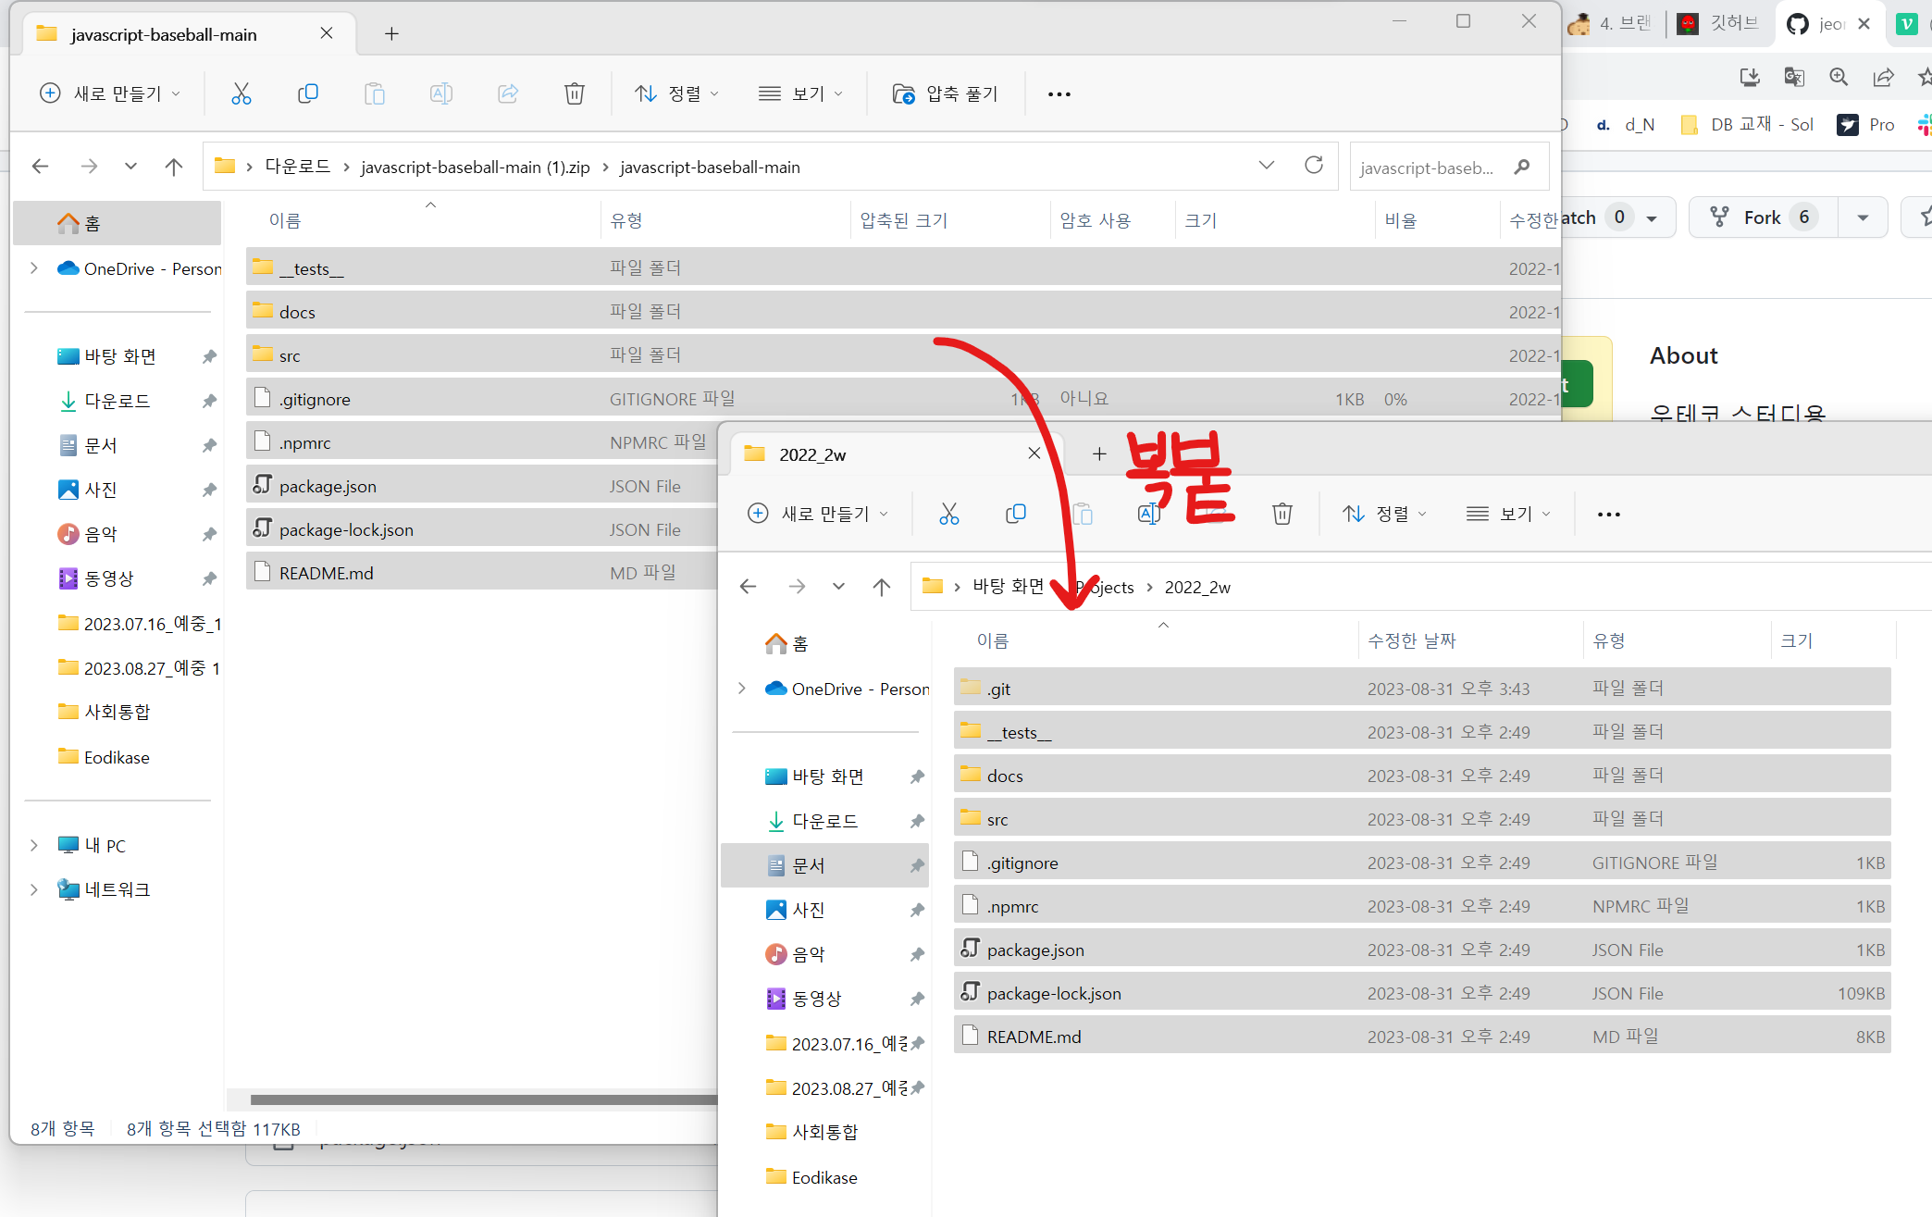Open 새로 만들기 menu in javascript-baseball-main window
1932x1217 pixels.
(x=110, y=93)
